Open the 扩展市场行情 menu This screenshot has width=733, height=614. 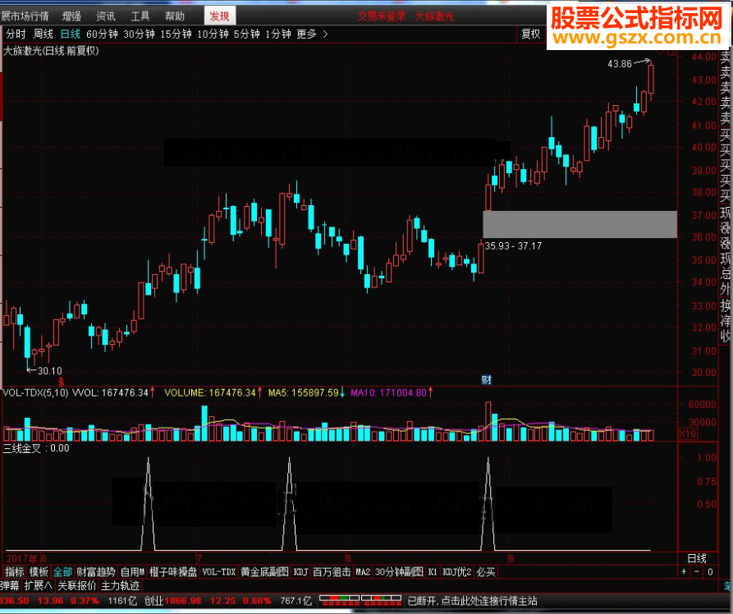pos(25,16)
